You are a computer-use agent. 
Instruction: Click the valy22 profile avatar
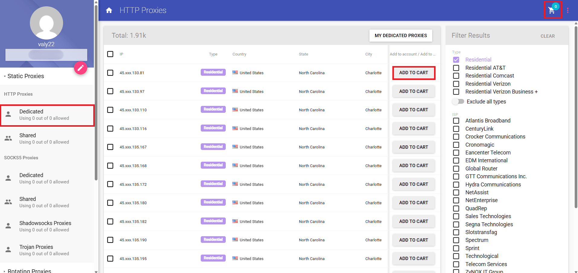[46, 23]
